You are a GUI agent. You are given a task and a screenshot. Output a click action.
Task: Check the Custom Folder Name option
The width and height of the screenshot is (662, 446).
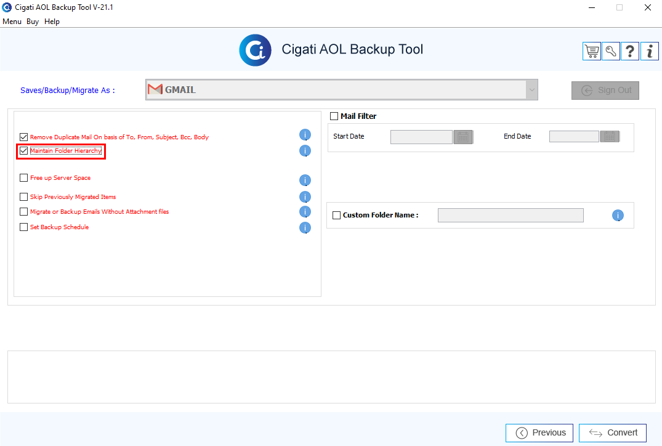[336, 216]
